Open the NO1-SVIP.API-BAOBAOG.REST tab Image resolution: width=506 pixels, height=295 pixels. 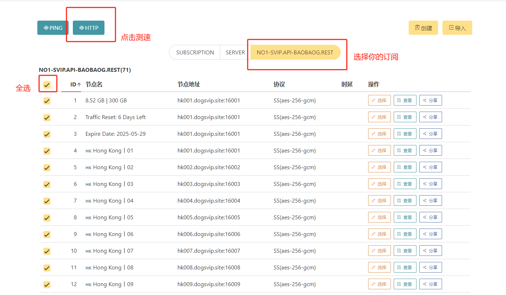tap(295, 53)
